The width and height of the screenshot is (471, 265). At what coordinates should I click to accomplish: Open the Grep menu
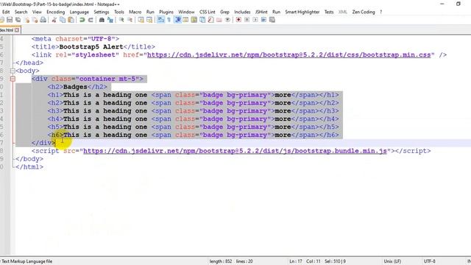point(224,12)
